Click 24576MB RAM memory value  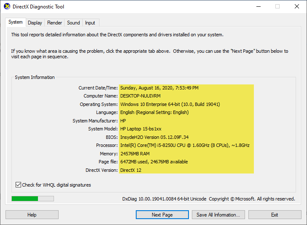click(135, 154)
